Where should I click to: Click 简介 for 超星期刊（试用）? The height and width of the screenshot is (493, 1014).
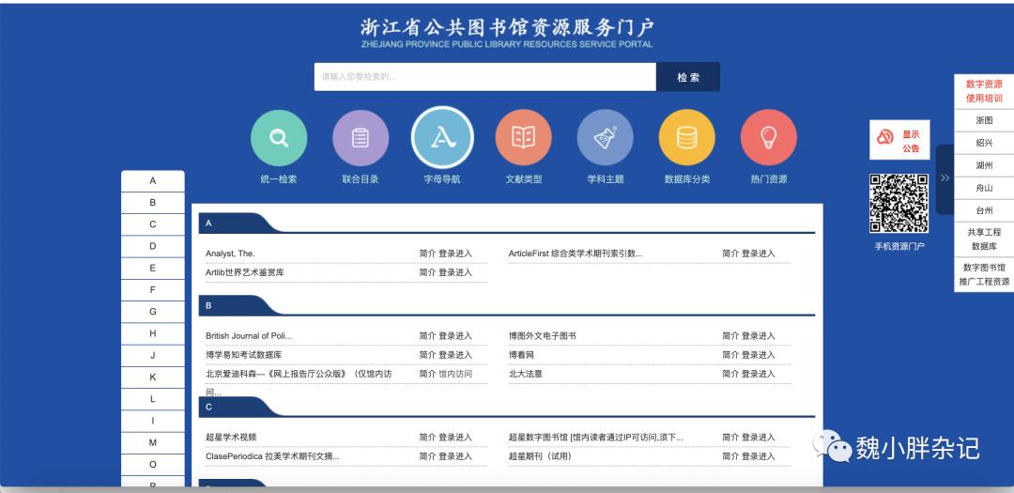[x=730, y=456]
